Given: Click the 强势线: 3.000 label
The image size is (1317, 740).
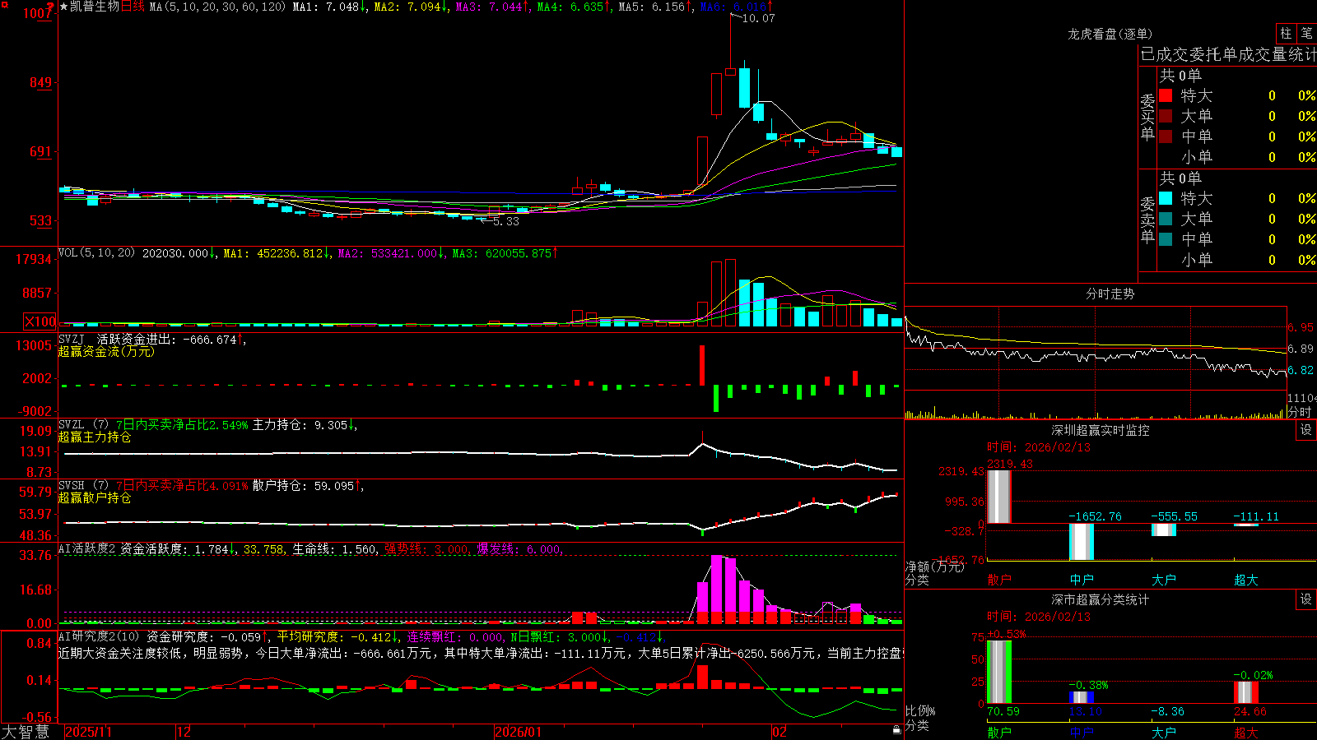Looking at the screenshot, I should pyautogui.click(x=426, y=548).
